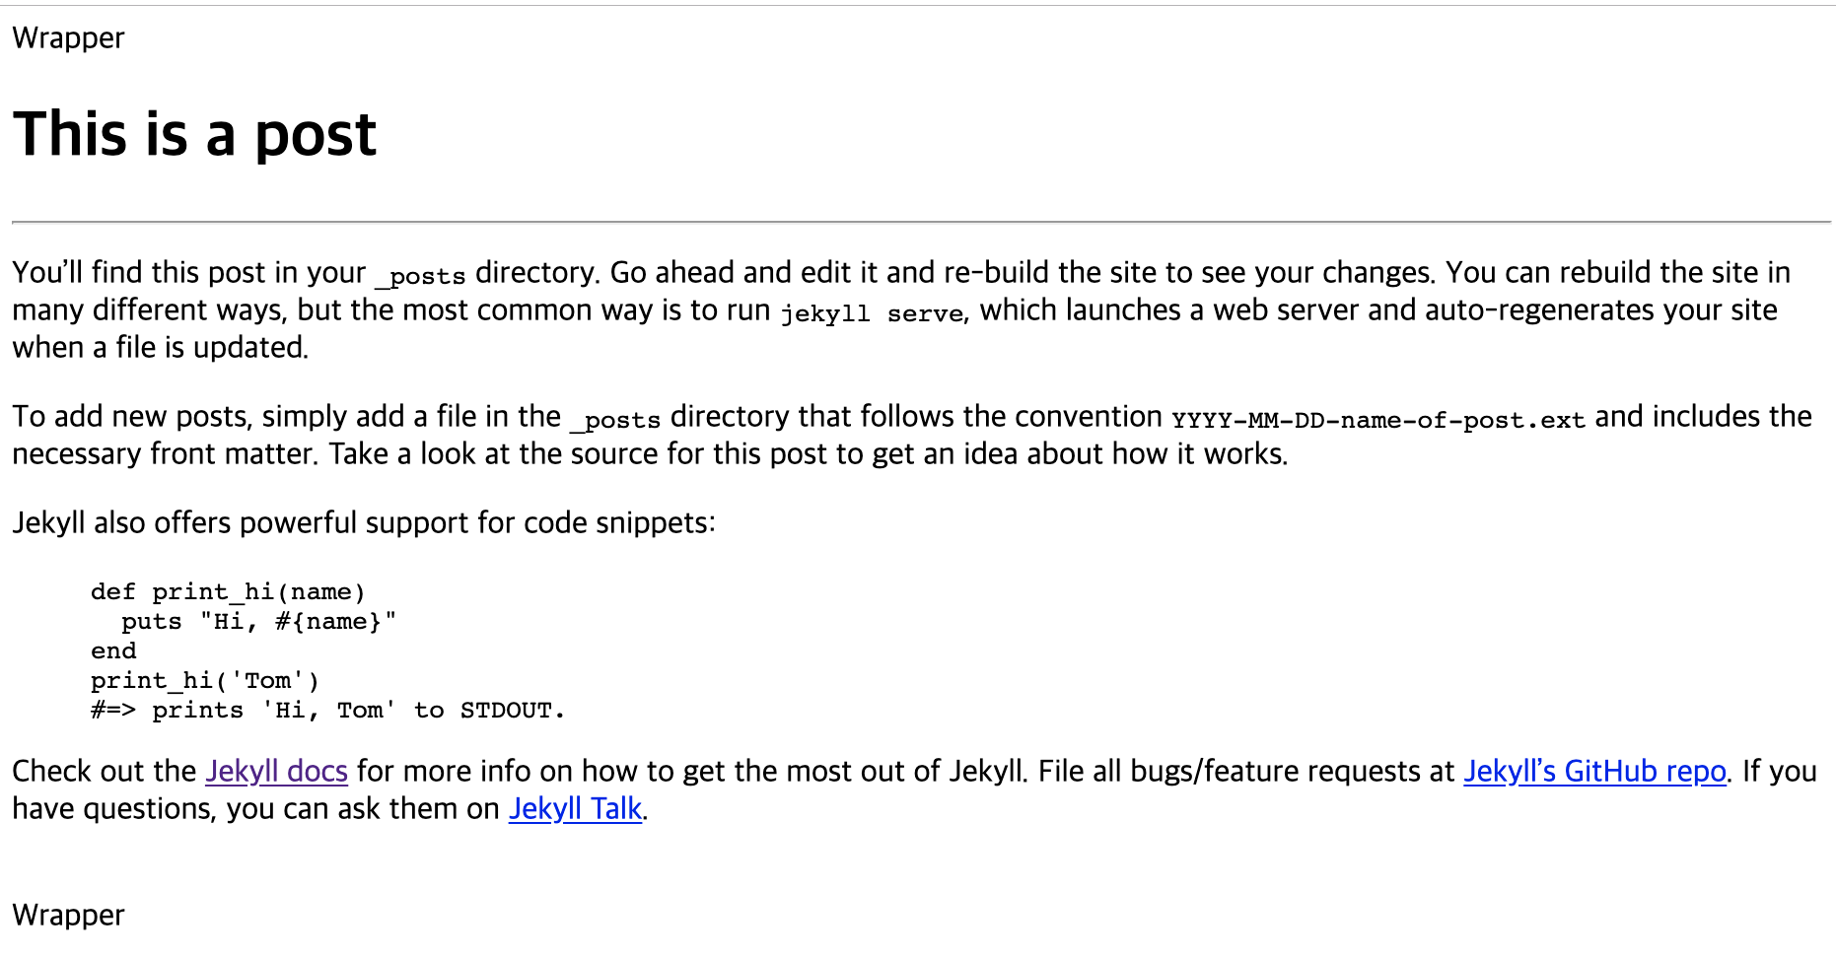Open the Jekyll's GitHub repo link

(1594, 771)
